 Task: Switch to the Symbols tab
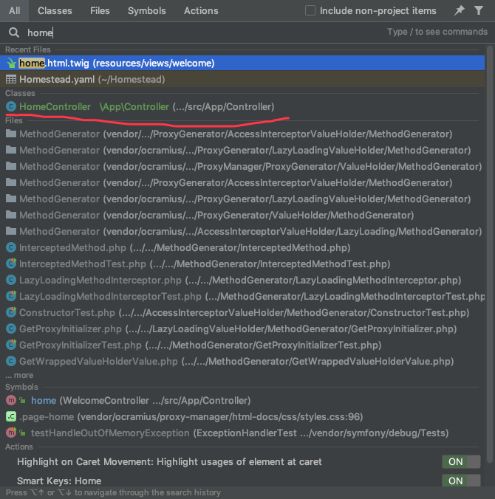click(x=146, y=11)
